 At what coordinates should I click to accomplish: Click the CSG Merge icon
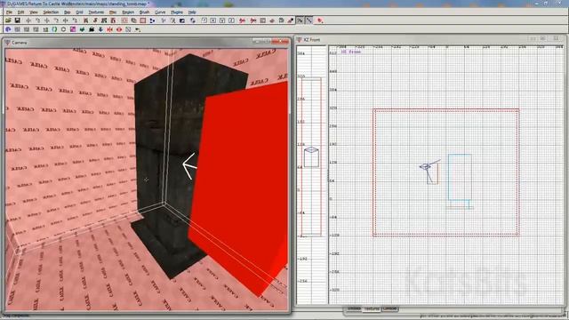click(x=133, y=20)
